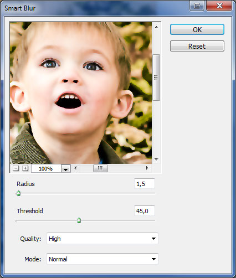236x278 pixels.
Task: Click the horizontal preview scrollbar thumb
Action: pos(100,168)
